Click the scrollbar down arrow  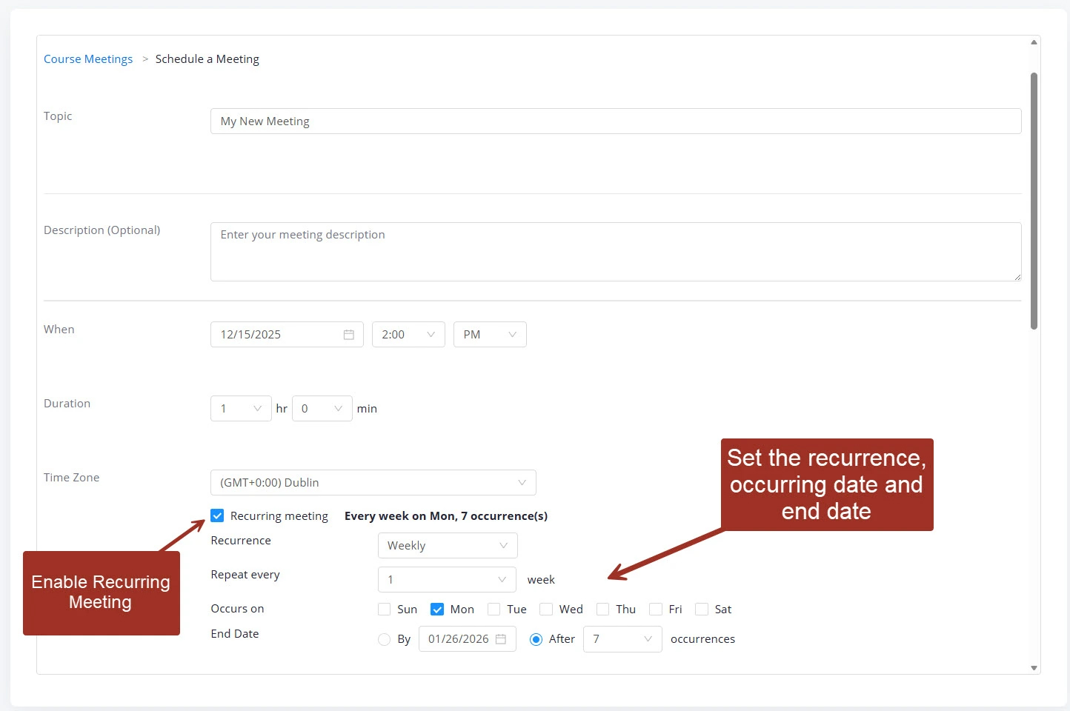(x=1033, y=667)
